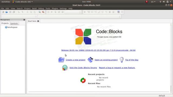This screenshot has width=173, height=97.
Task: Click the Cut toolbar icon
Action: [x=28, y=12]
